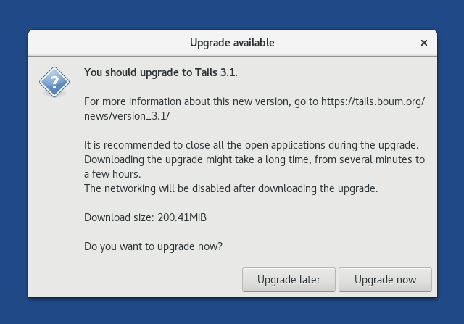Close the Upgrade available dialog

424,43
